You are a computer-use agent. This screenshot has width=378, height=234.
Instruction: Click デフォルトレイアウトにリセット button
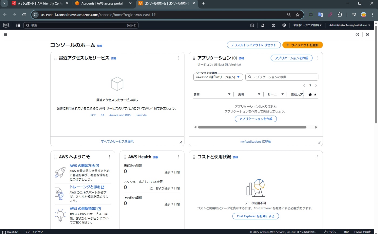[x=254, y=45]
